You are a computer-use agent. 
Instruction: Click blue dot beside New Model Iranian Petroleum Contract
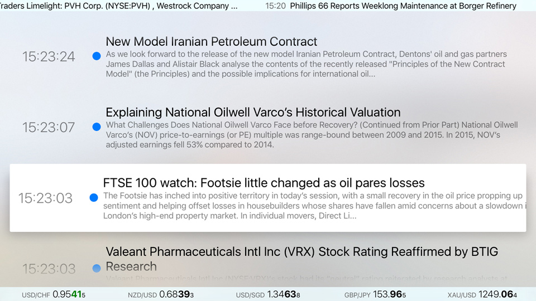97,56
